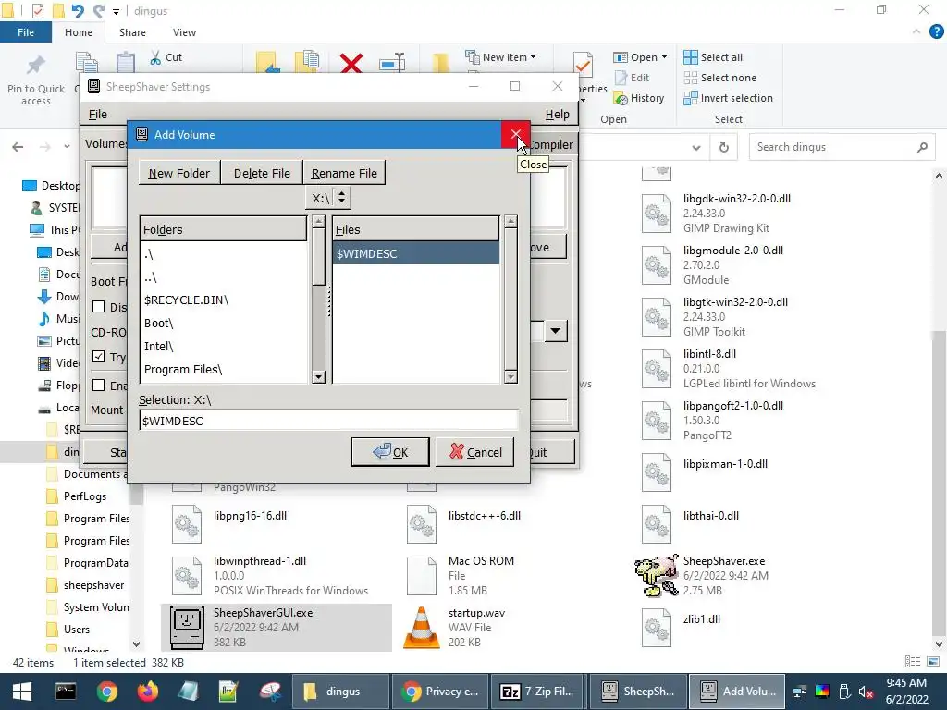The image size is (947, 710).
Task: Click the Selection text input field
Action: (328, 421)
